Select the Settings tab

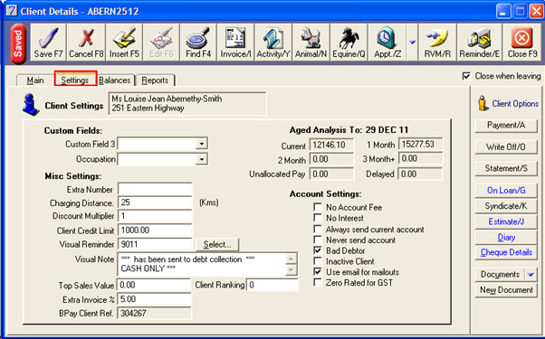tap(75, 80)
